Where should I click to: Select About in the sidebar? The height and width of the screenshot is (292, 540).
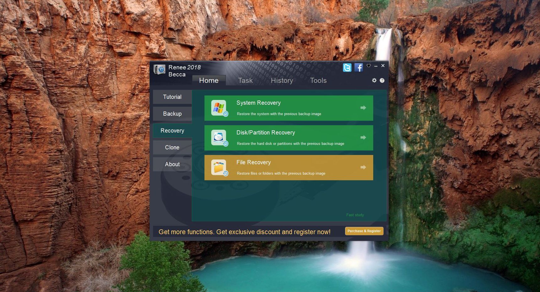coord(172,164)
